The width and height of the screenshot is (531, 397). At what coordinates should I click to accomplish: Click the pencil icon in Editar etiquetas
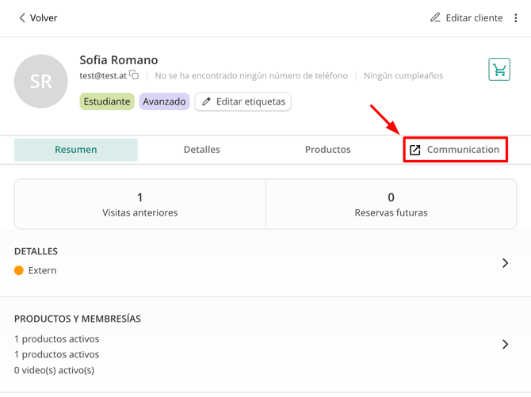[x=207, y=101]
